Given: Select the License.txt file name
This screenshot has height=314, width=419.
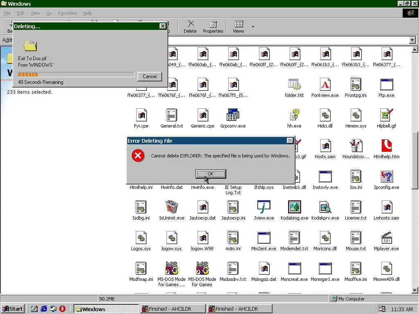Looking at the screenshot, I should [356, 218].
